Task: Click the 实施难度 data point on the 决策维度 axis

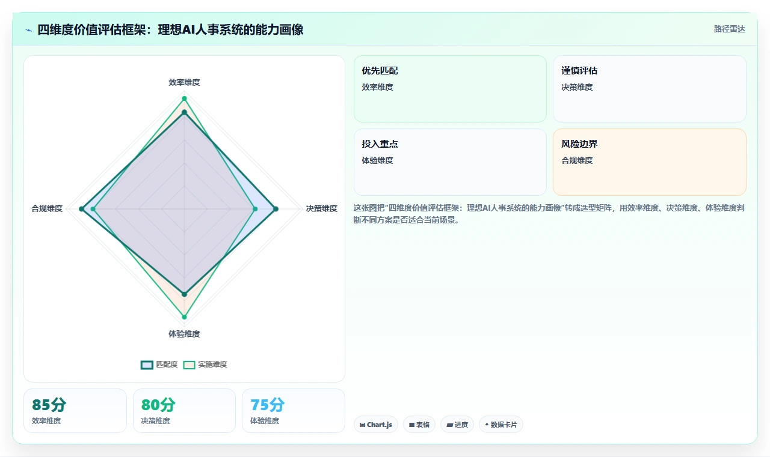Action: pos(255,209)
